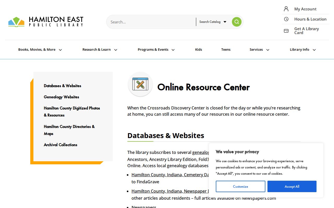334x208 pixels.
Task: Open the Services menu label
Action: (256, 49)
